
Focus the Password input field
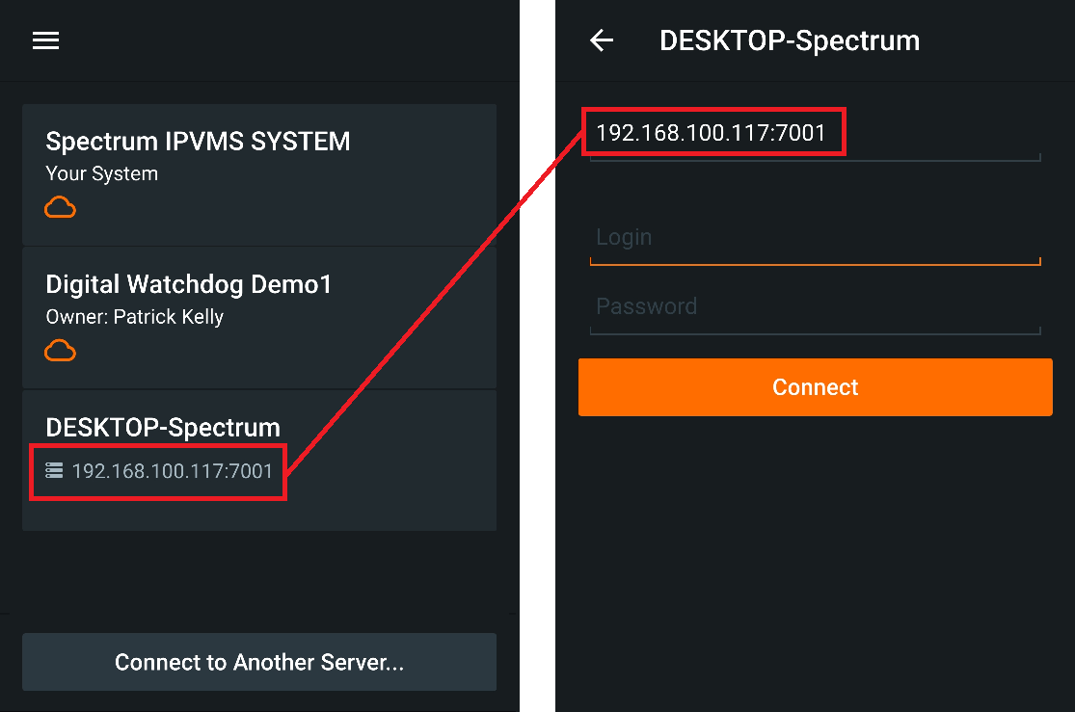pyautogui.click(x=815, y=307)
